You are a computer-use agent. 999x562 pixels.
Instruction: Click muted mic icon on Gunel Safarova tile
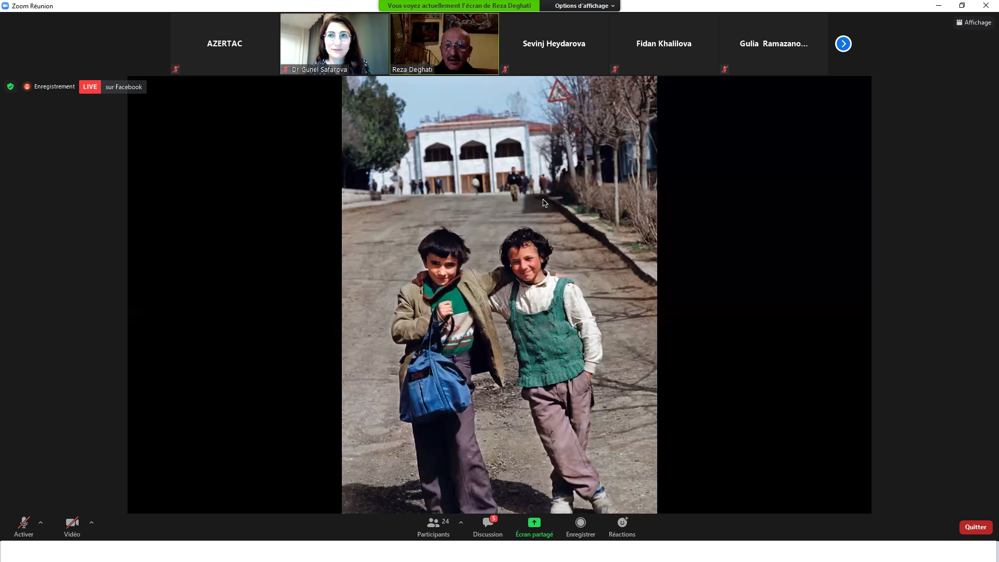[x=286, y=69]
